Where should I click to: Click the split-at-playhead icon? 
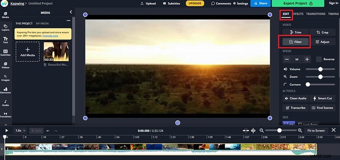253,130
